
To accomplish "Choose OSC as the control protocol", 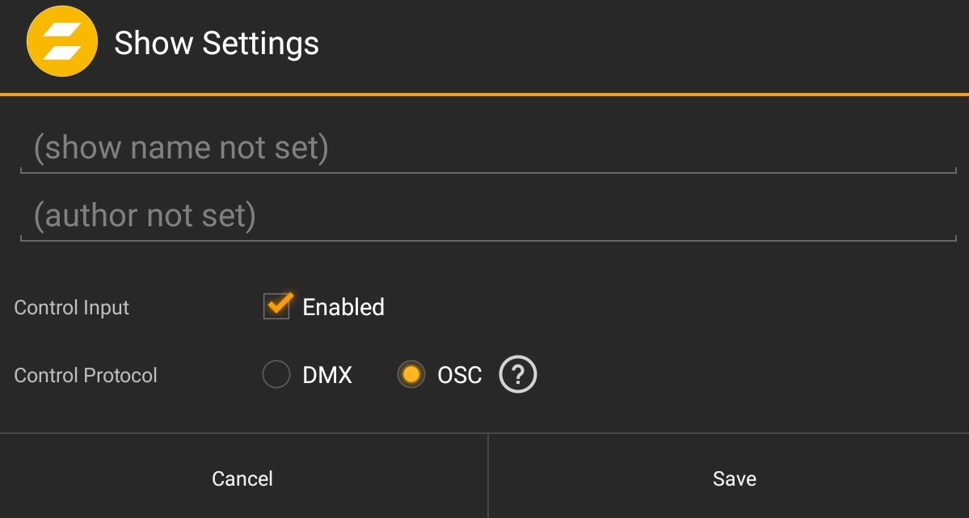I will point(411,374).
